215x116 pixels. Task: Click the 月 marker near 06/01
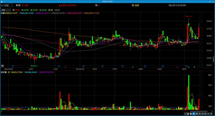click(x=187, y=66)
